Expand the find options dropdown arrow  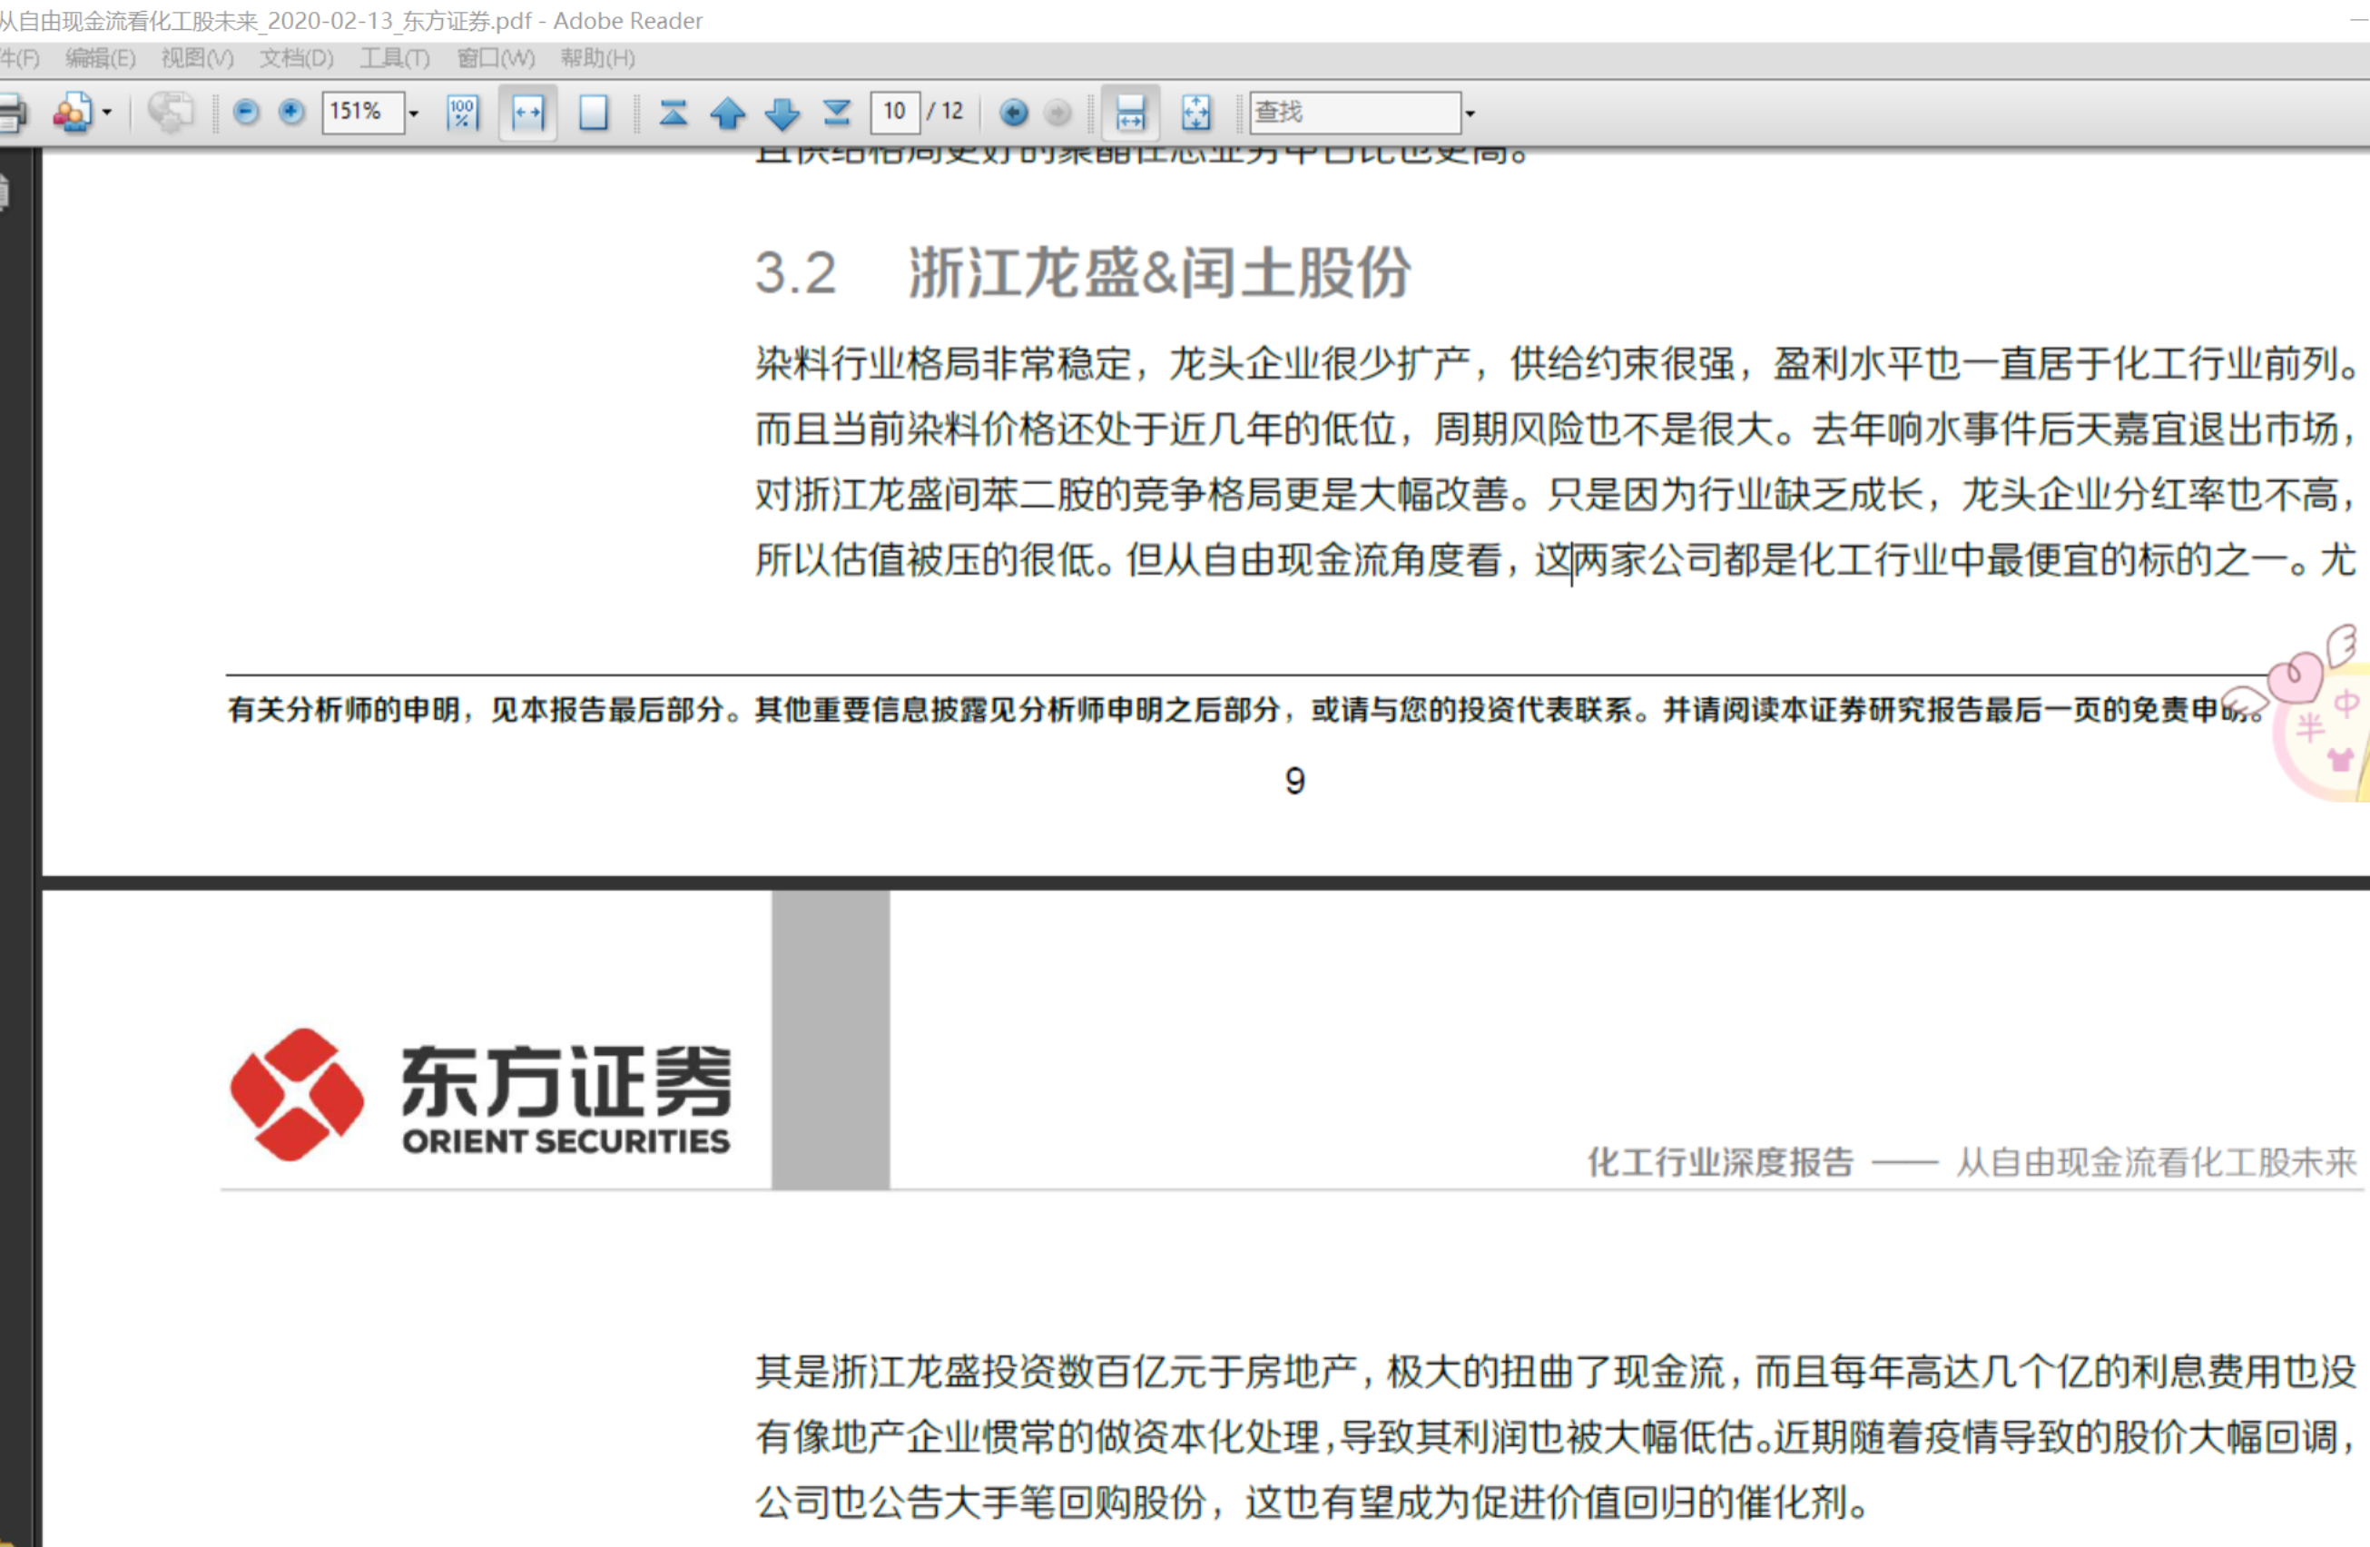[1470, 113]
